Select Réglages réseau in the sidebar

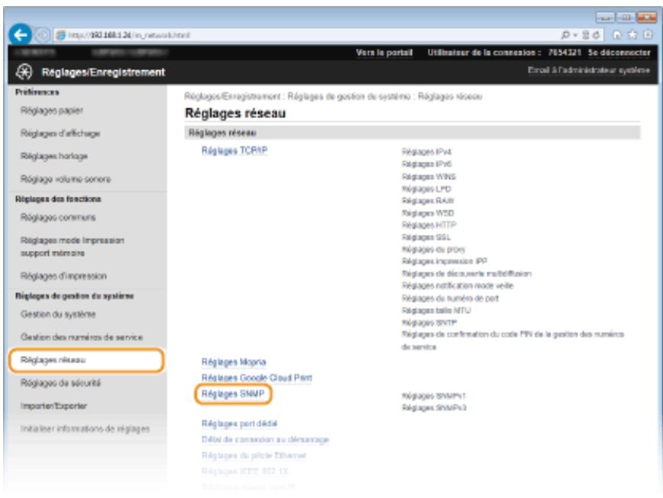pyautogui.click(x=86, y=360)
